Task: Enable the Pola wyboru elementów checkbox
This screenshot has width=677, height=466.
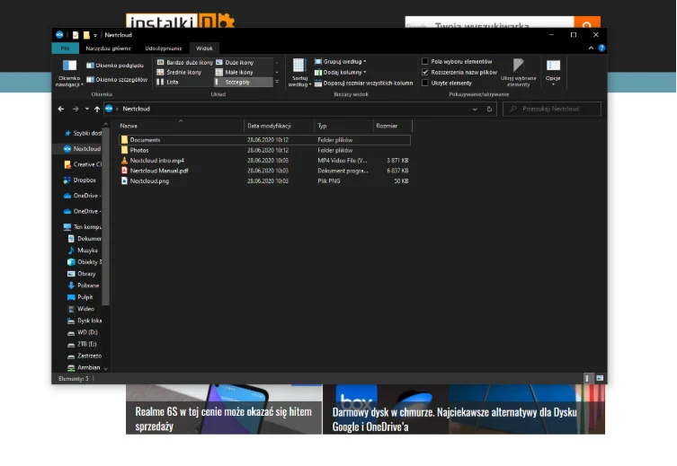Action: click(x=425, y=62)
